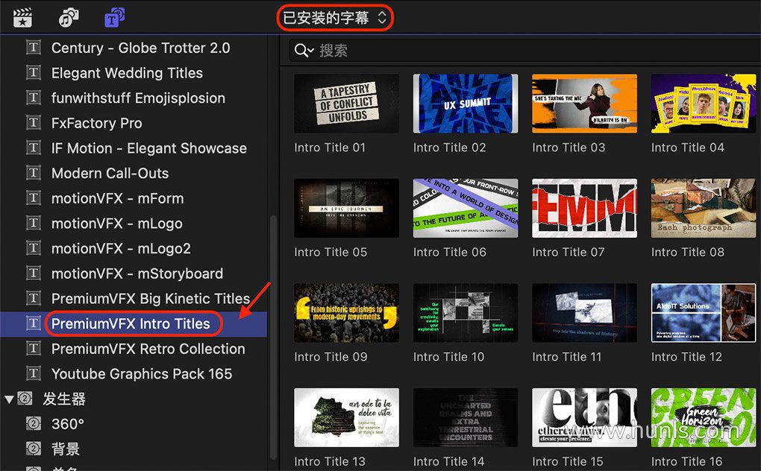
Task: Click the T icon beside PremiumVFX Retro Collection
Action: point(33,348)
